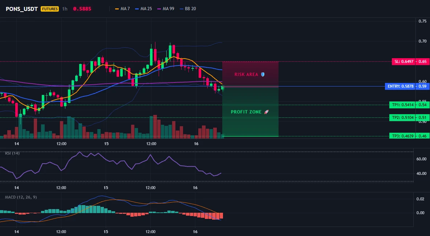Click the 40.00 RSI axis value
Image resolution: width=430 pixels, height=236 pixels.
tap(422, 173)
